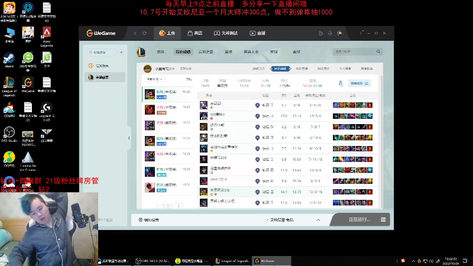Open the 英雄大全 champions tab

tap(251, 52)
